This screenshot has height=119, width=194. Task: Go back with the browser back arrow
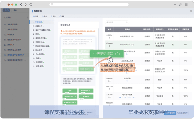tap(21, 5)
